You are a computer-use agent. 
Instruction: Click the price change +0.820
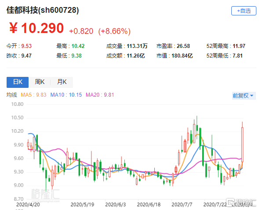pos(81,31)
